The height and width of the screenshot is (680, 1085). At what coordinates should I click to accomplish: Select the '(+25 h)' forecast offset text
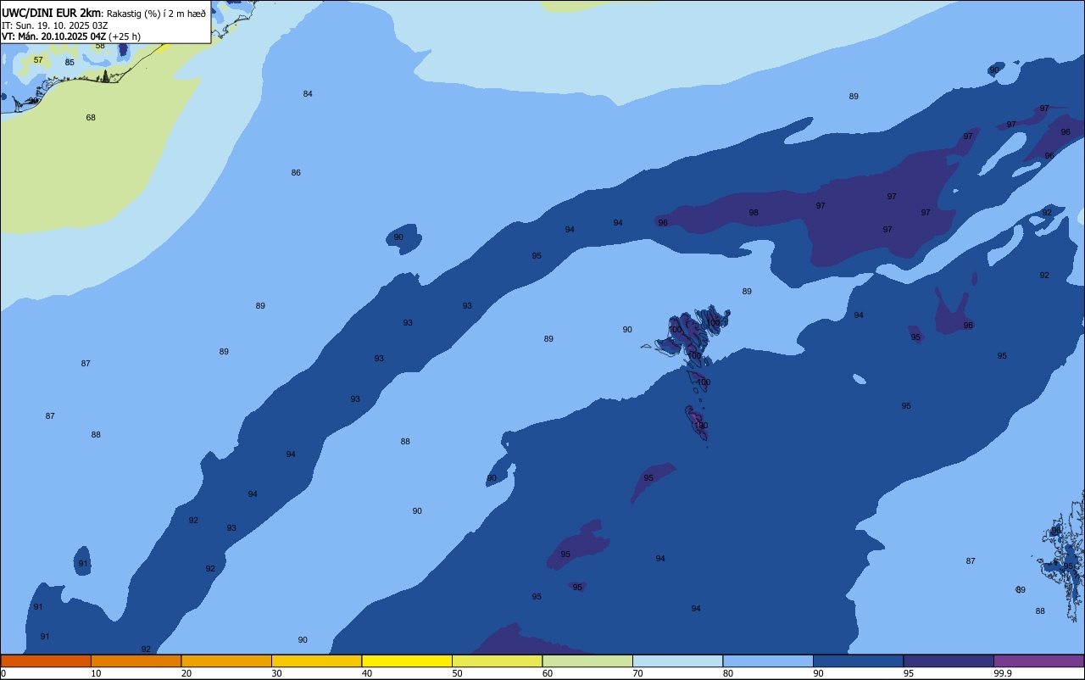click(x=125, y=36)
